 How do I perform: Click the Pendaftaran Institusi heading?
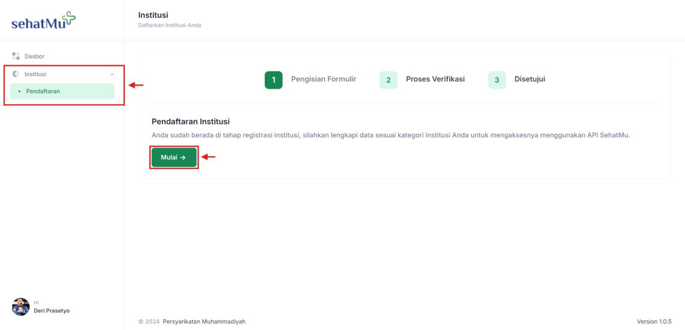(190, 122)
